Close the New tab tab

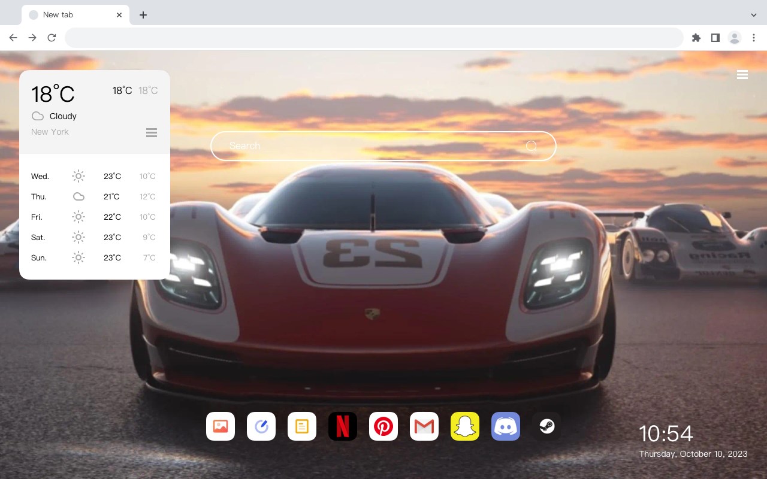119,15
